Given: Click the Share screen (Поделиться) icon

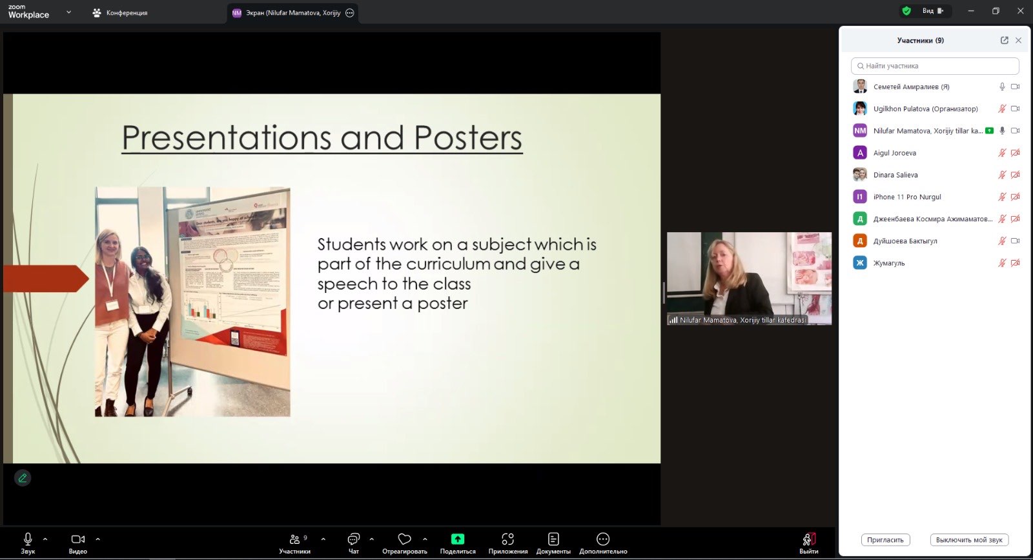Looking at the screenshot, I should (457, 539).
